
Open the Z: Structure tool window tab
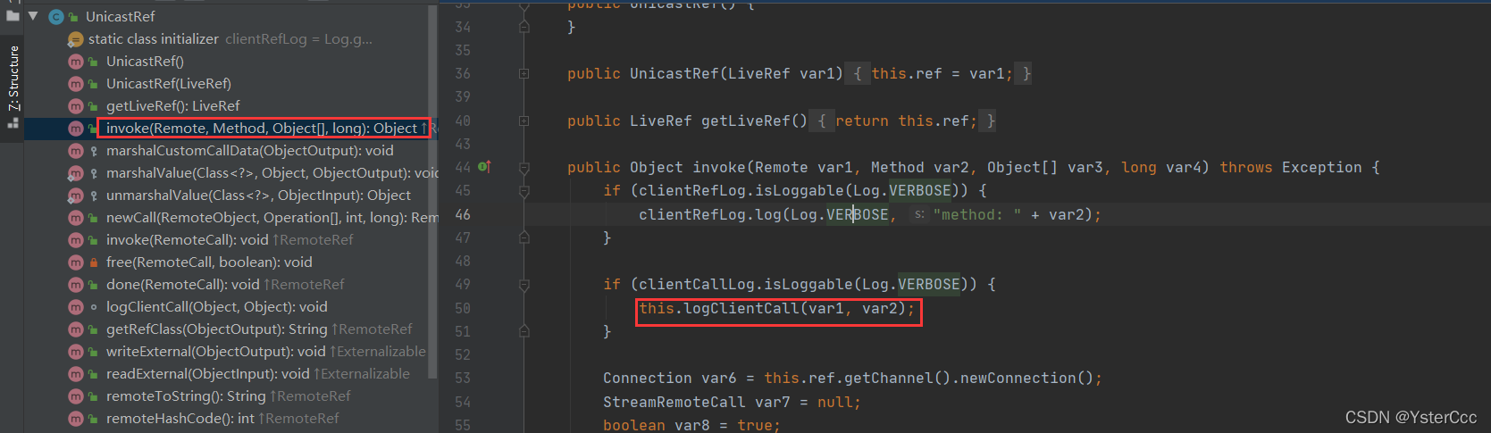(x=13, y=79)
